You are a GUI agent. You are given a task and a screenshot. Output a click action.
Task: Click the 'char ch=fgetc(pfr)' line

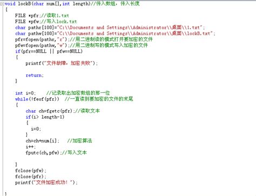[x=63, y=111]
